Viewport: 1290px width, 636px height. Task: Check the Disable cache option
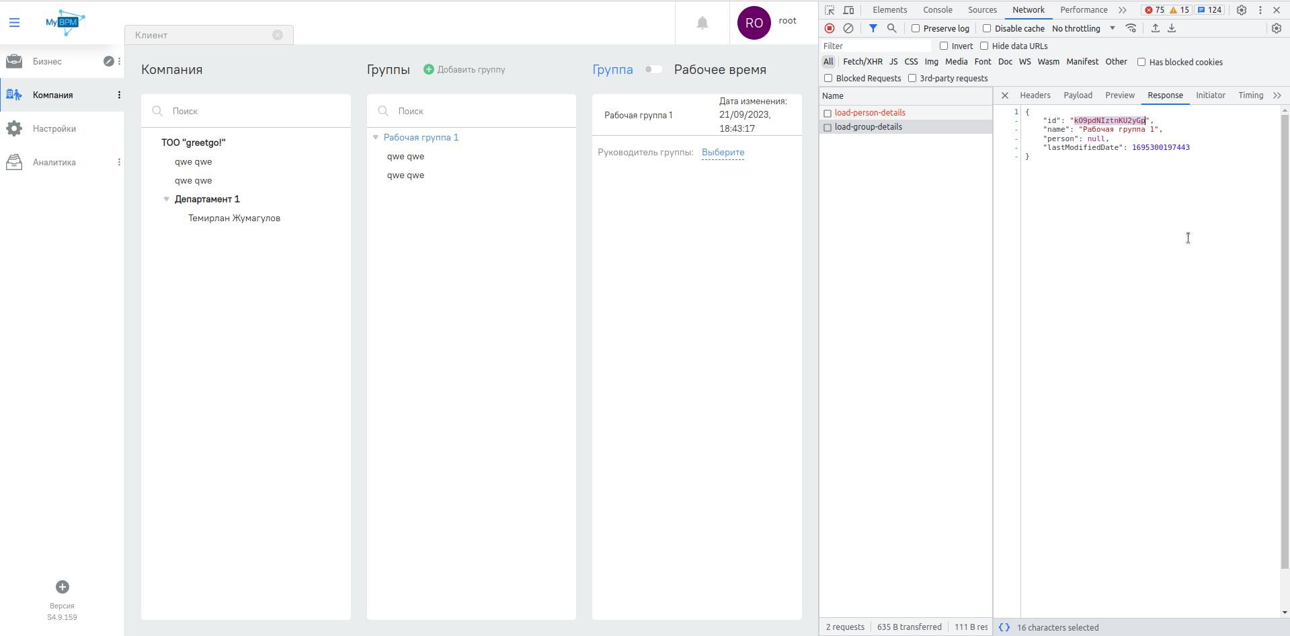pos(987,28)
